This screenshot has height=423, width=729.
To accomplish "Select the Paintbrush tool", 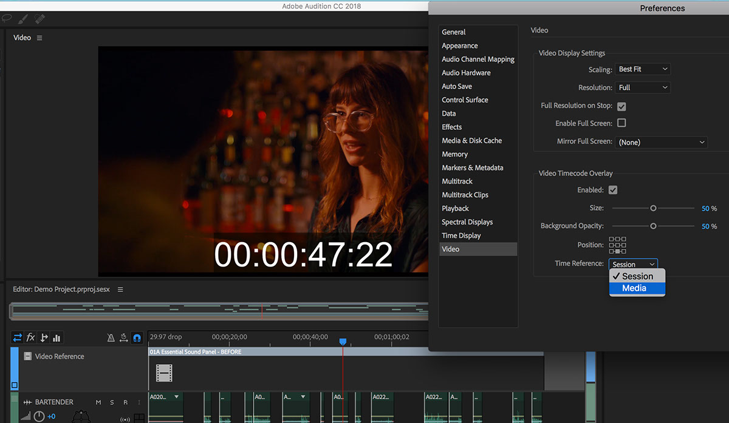I will click(x=22, y=19).
